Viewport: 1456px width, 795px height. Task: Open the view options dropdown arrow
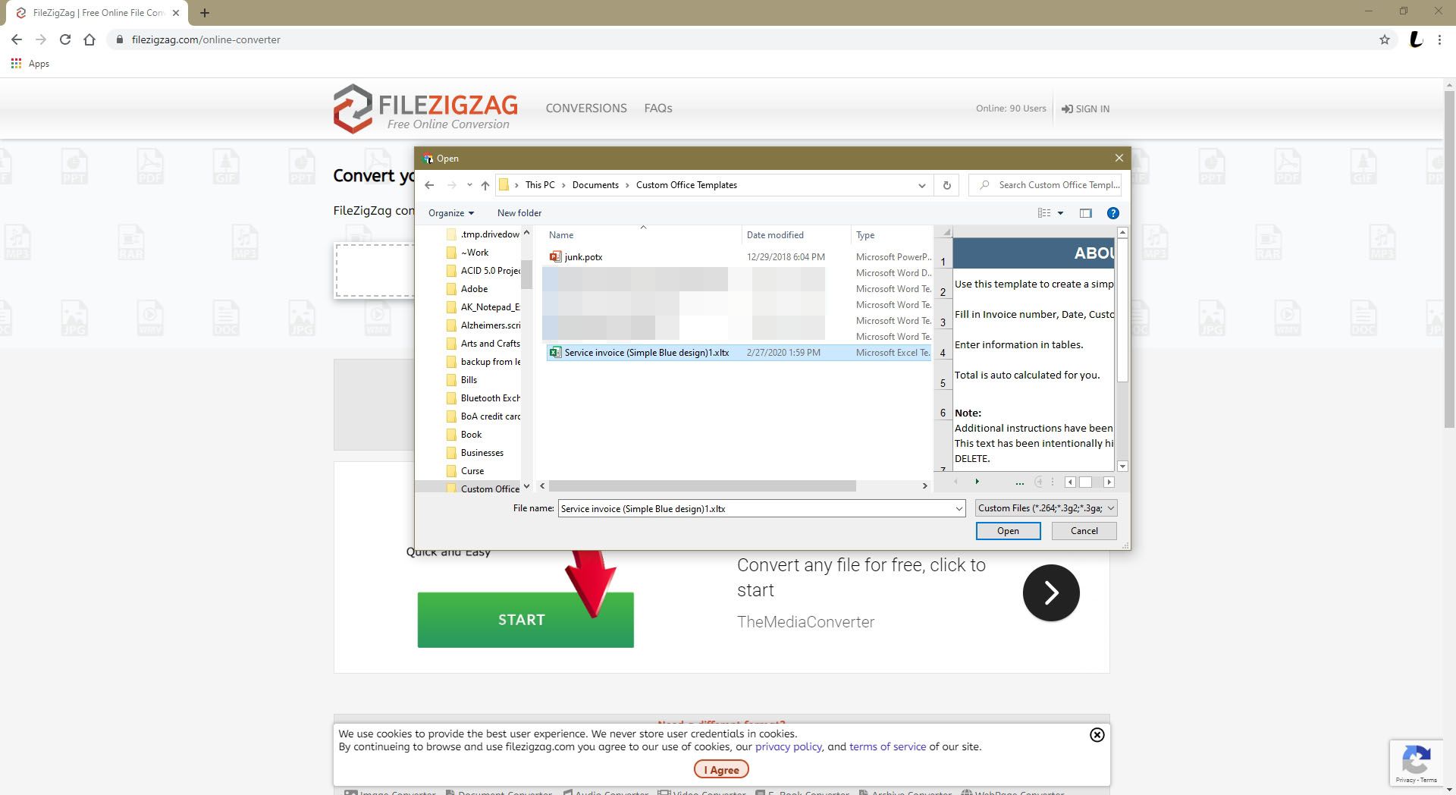[x=1060, y=213]
